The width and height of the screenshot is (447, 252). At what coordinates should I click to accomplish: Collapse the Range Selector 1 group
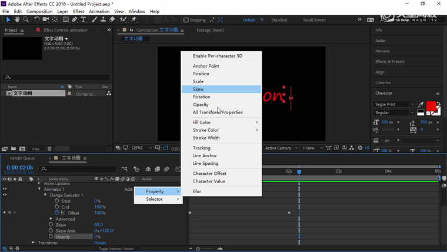(x=46, y=195)
